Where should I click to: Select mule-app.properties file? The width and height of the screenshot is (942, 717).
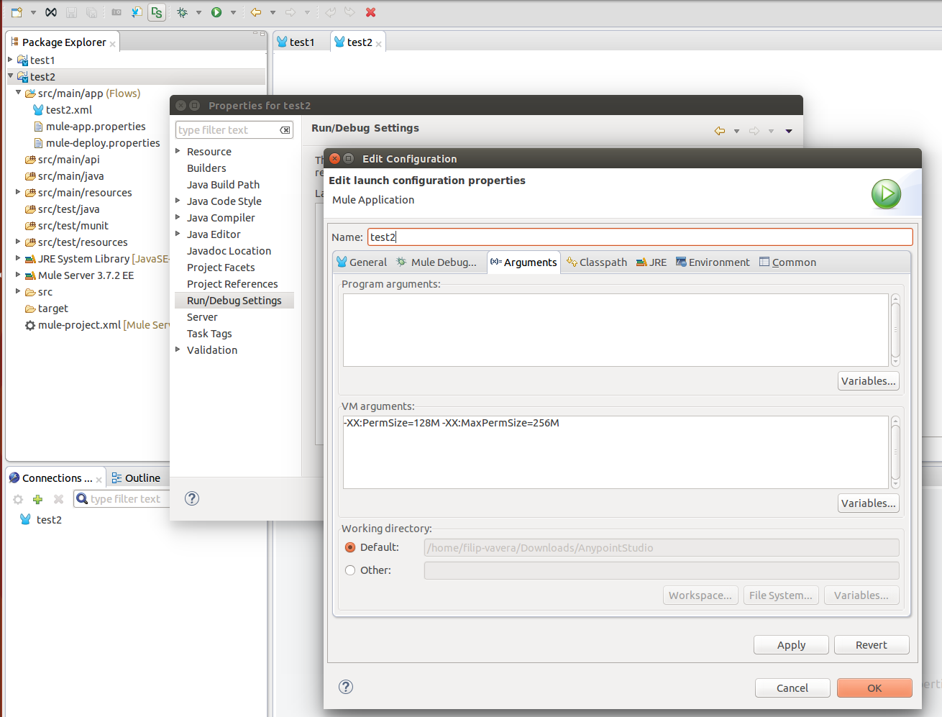(89, 127)
